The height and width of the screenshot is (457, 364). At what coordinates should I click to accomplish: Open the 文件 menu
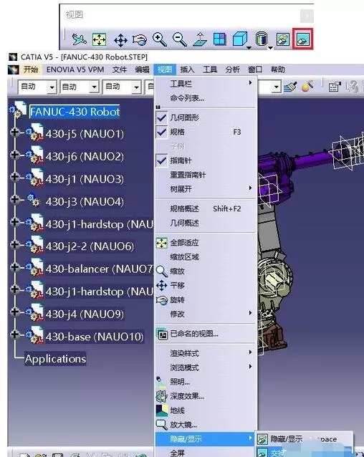(x=120, y=69)
